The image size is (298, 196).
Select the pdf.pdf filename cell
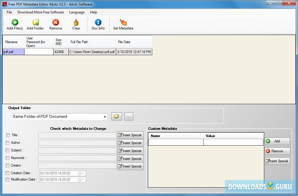tap(13, 52)
